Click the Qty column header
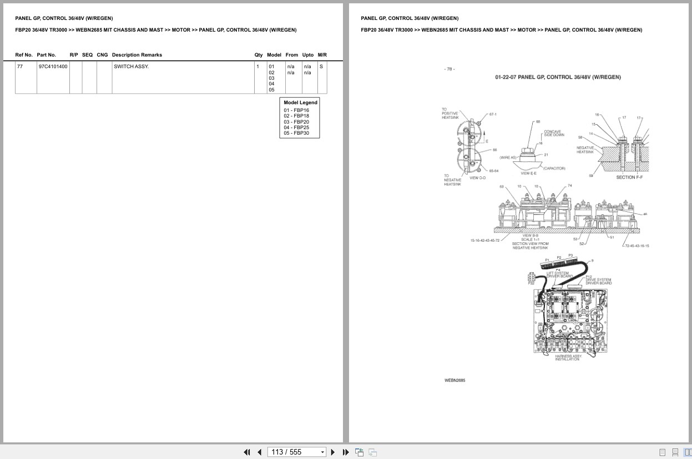 coord(259,55)
